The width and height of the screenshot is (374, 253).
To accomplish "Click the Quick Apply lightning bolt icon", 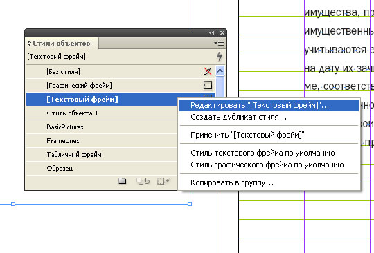I will tap(220, 57).
